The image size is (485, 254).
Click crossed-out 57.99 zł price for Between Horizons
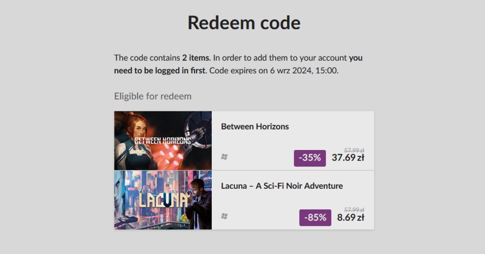pos(354,150)
